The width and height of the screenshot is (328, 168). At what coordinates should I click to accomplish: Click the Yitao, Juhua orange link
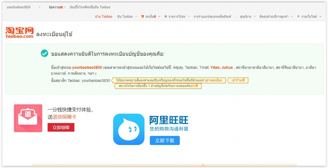pyautogui.click(x=221, y=67)
